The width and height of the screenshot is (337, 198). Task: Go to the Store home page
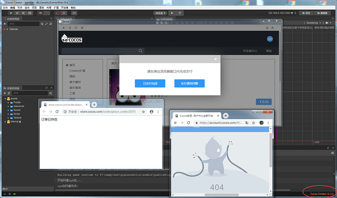point(82,28)
